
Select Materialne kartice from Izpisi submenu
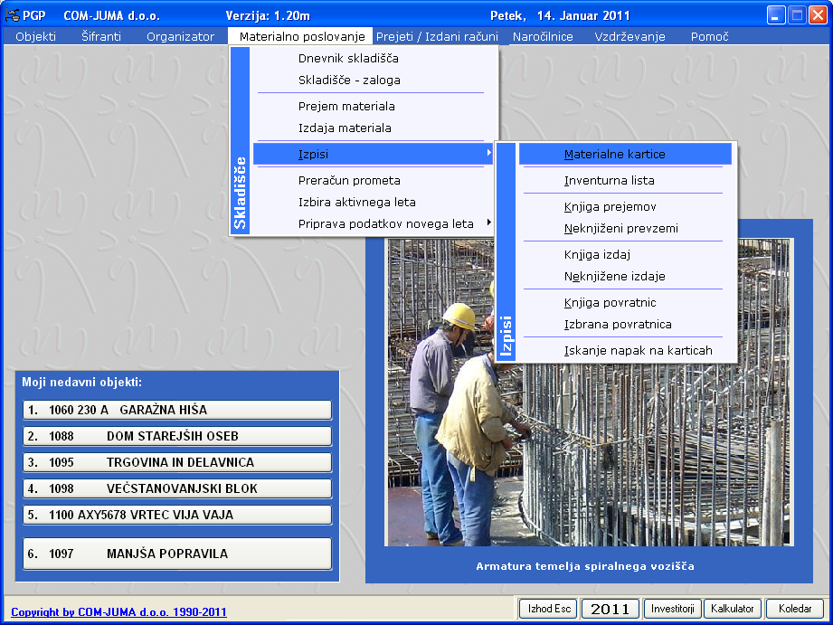615,155
